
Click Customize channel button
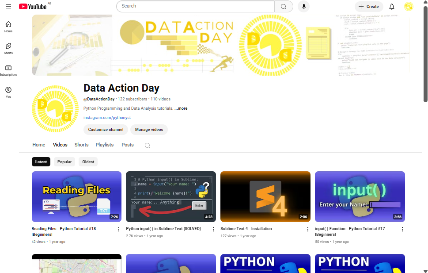[106, 130]
